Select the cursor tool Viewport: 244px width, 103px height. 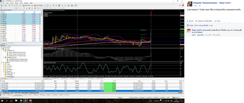2,8
